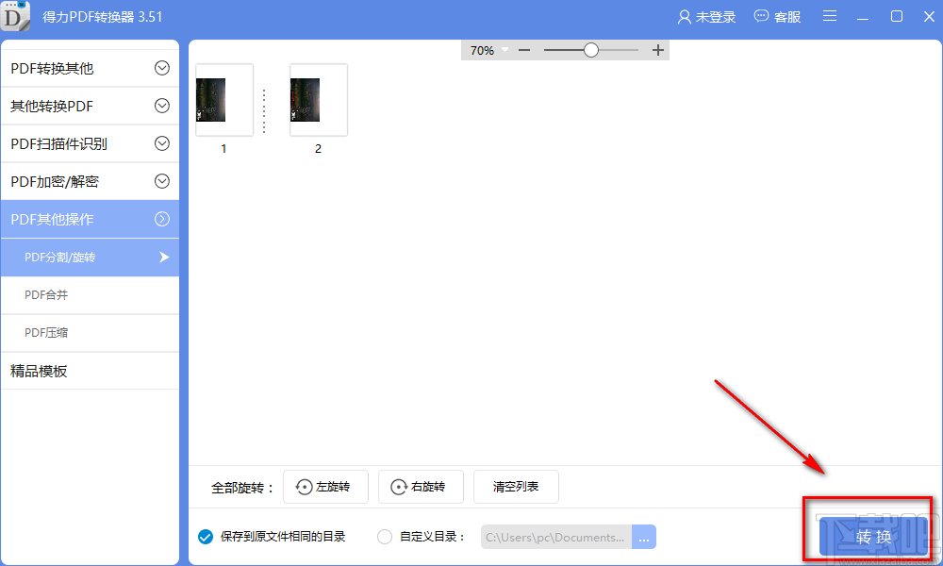This screenshot has height=566, width=943.
Task: Click the zoom slider handle
Action: pyautogui.click(x=591, y=50)
